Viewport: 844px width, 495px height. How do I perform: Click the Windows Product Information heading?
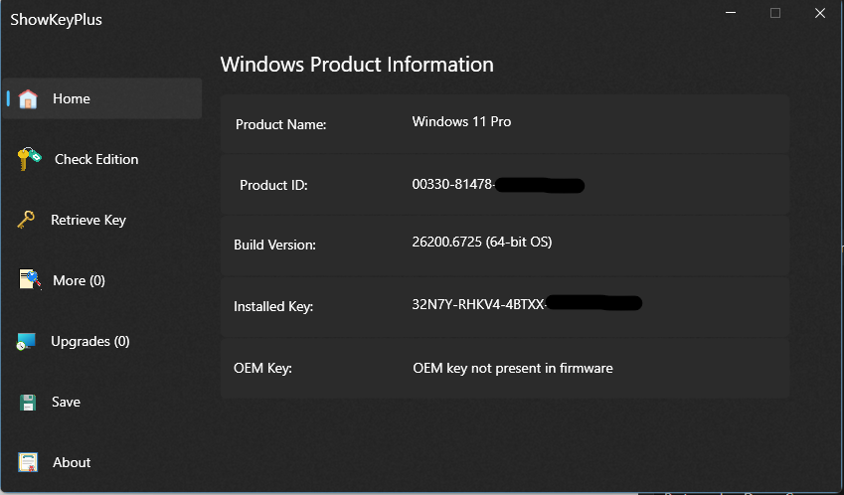click(357, 65)
